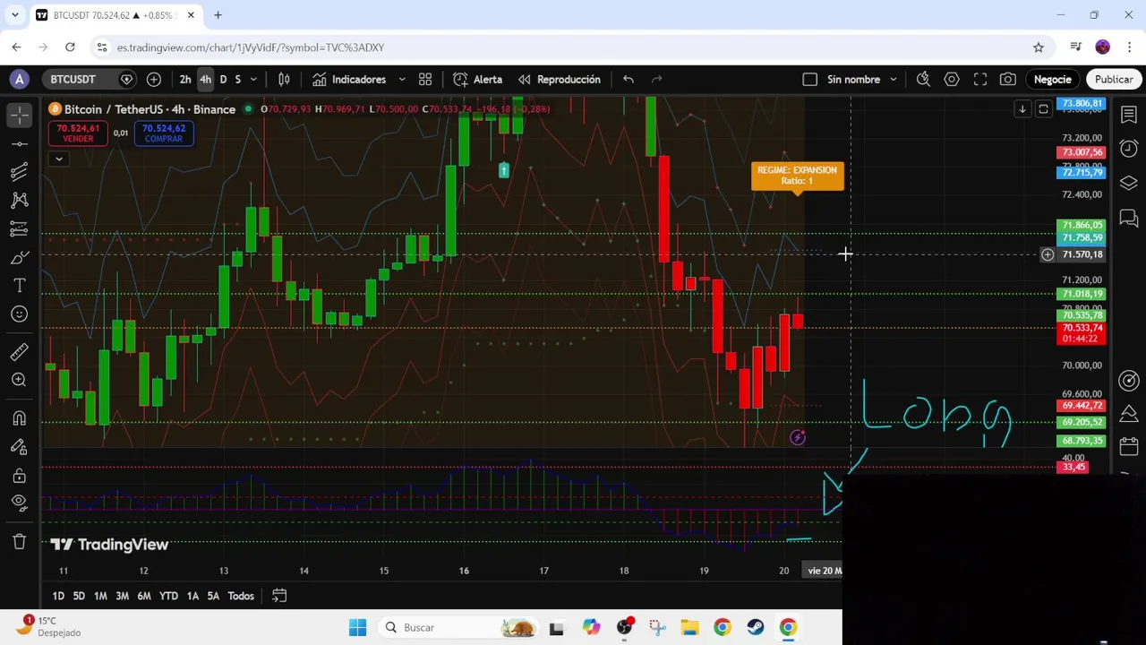Click the COMPRAR buy button

pos(163,133)
